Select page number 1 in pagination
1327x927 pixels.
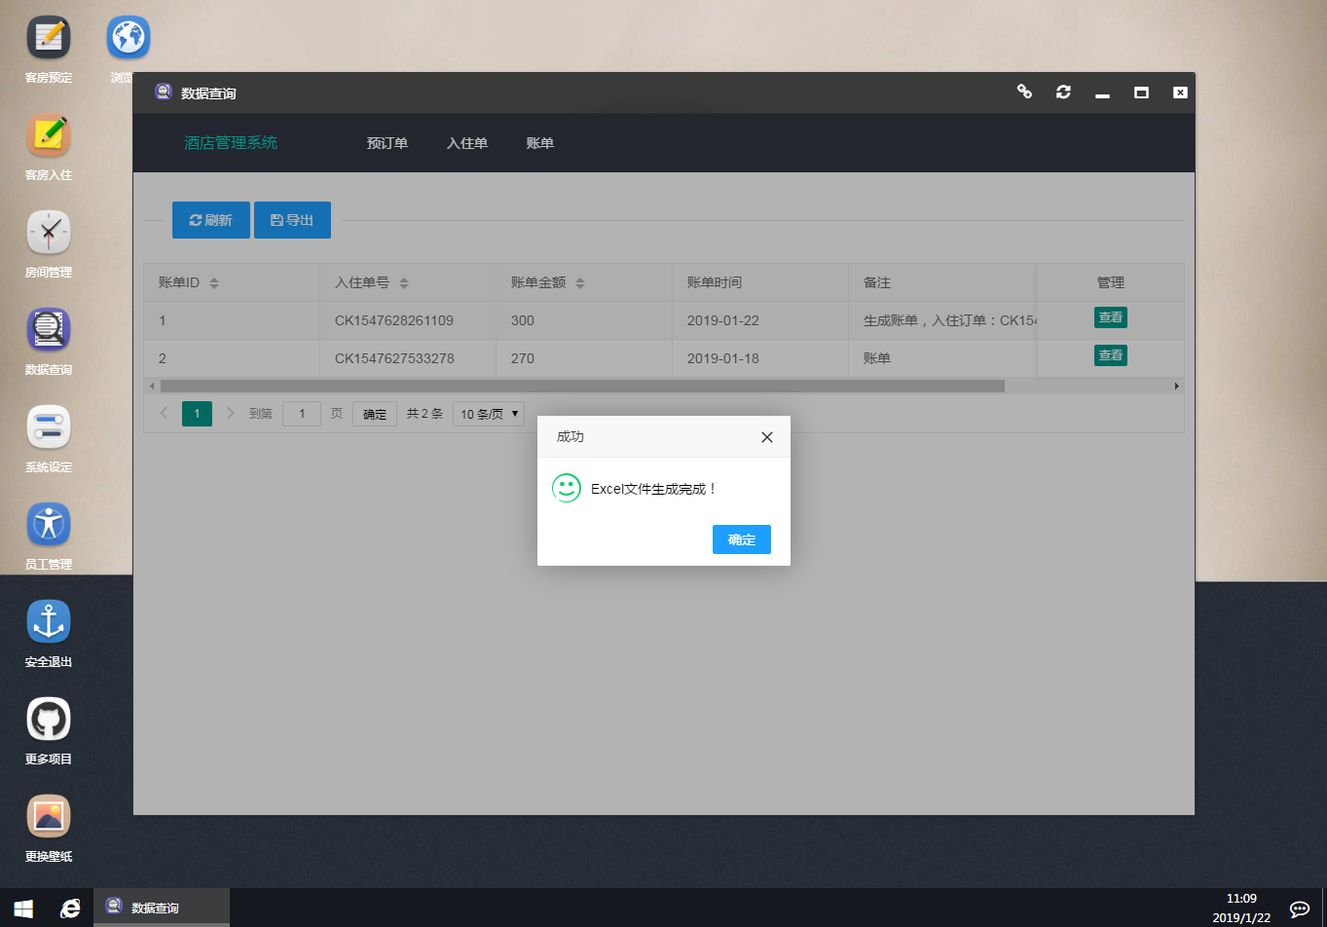coord(197,414)
